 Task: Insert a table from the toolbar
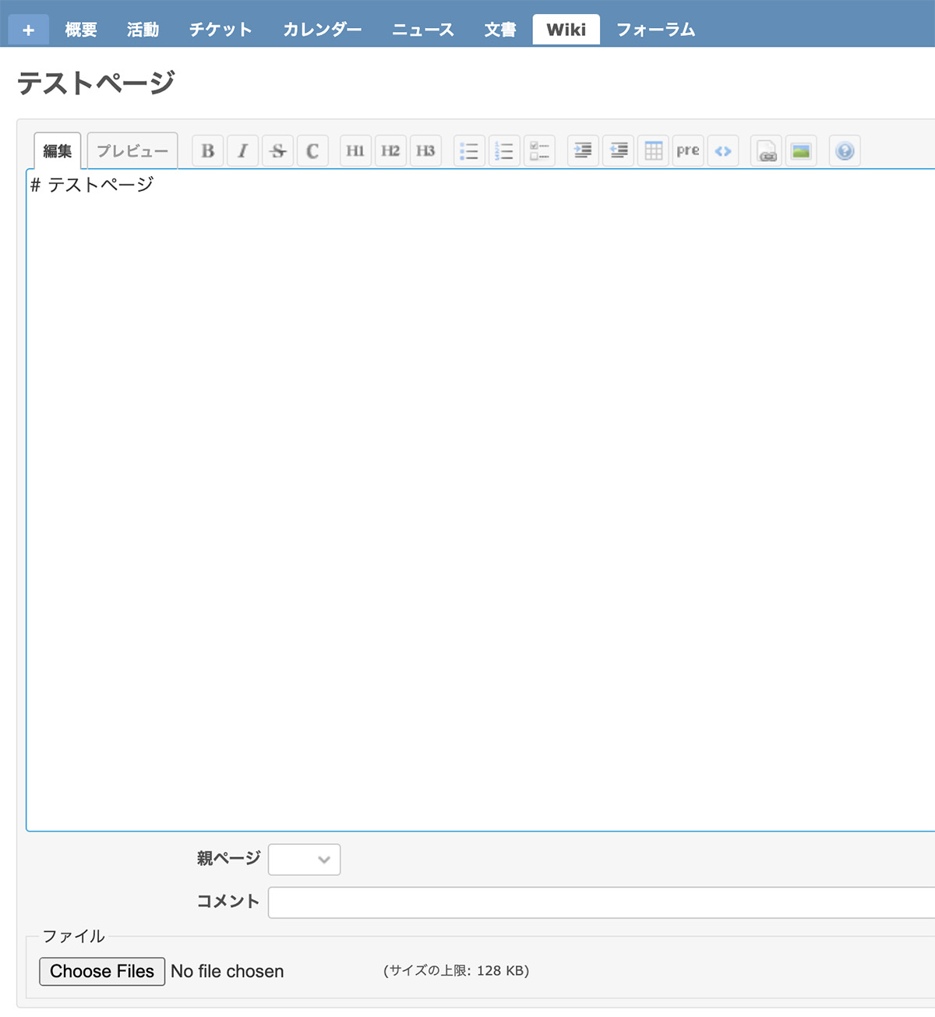click(x=653, y=150)
